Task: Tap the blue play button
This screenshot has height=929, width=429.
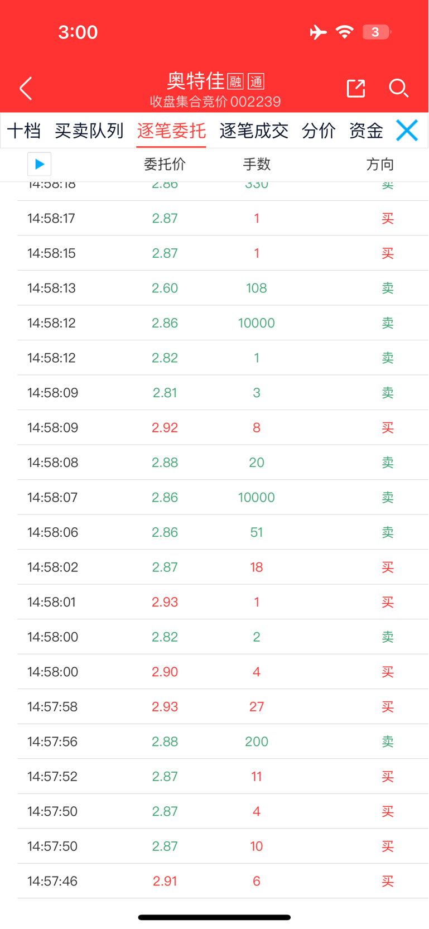Action: coord(39,164)
